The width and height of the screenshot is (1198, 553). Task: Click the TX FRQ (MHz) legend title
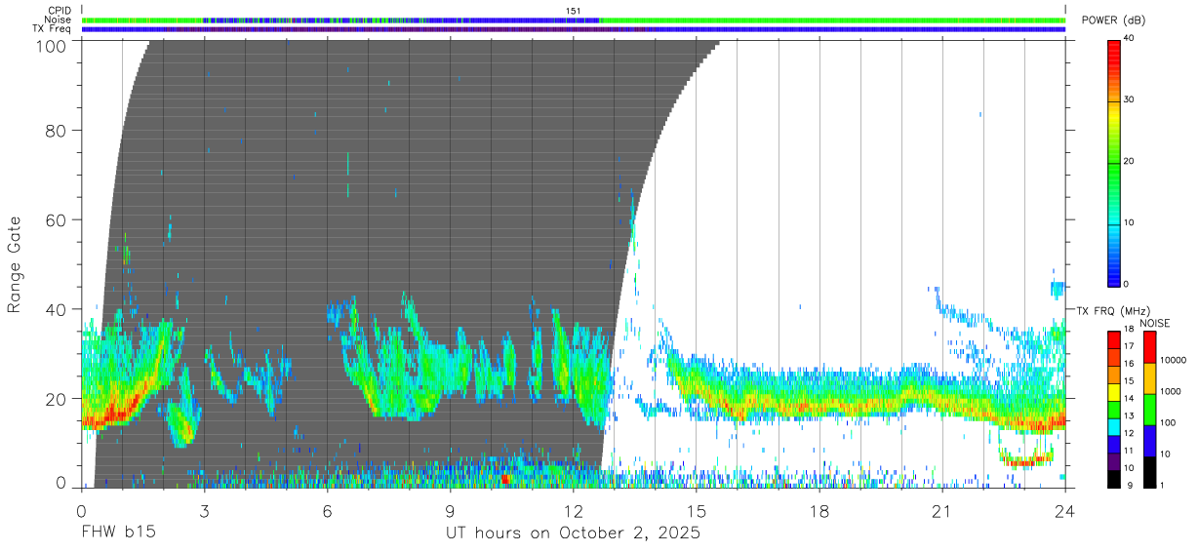[1113, 311]
